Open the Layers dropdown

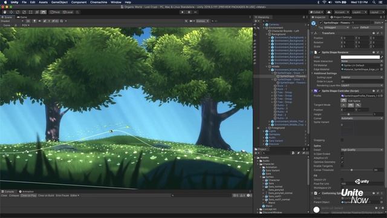coord(359,12)
